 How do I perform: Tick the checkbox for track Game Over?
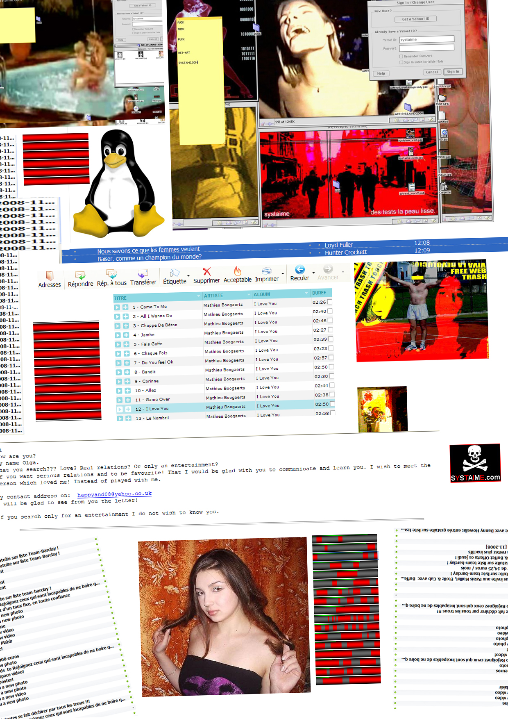332,394
